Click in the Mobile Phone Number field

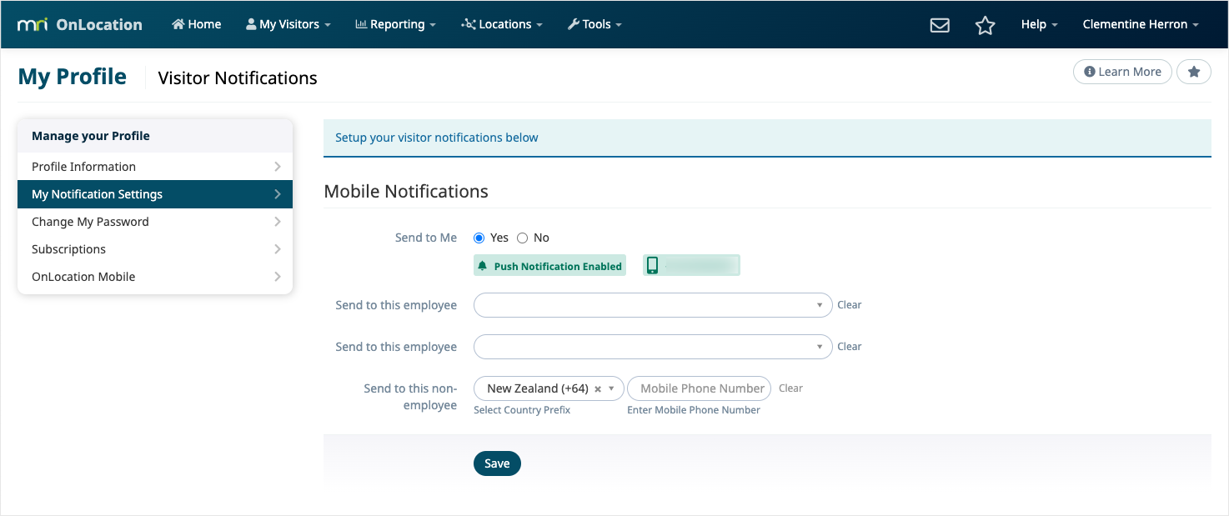(x=699, y=388)
